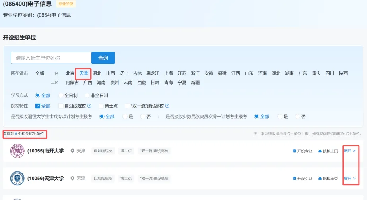Image resolution: width=367 pixels, height=200 pixels.
Task: Click the Tianjin University logo
Action: (x=17, y=178)
